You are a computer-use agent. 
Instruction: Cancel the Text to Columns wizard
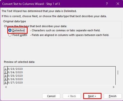(x=51, y=96)
